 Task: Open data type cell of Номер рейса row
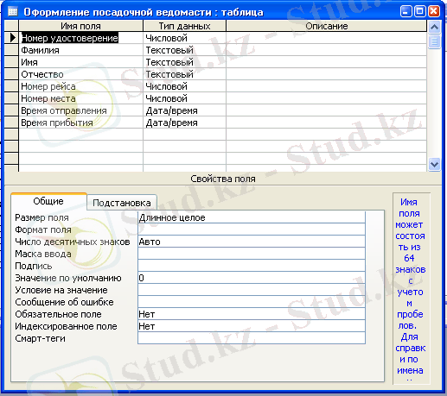[x=184, y=86]
